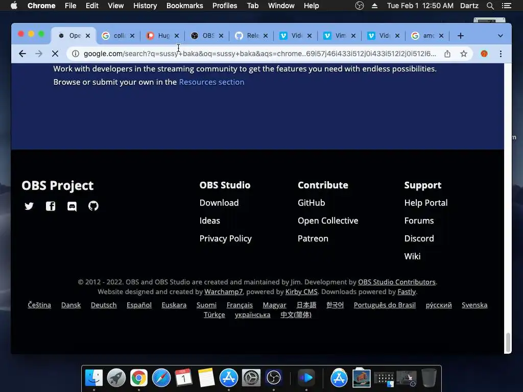
Task: Open the Help Portal link
Action: [426, 203]
